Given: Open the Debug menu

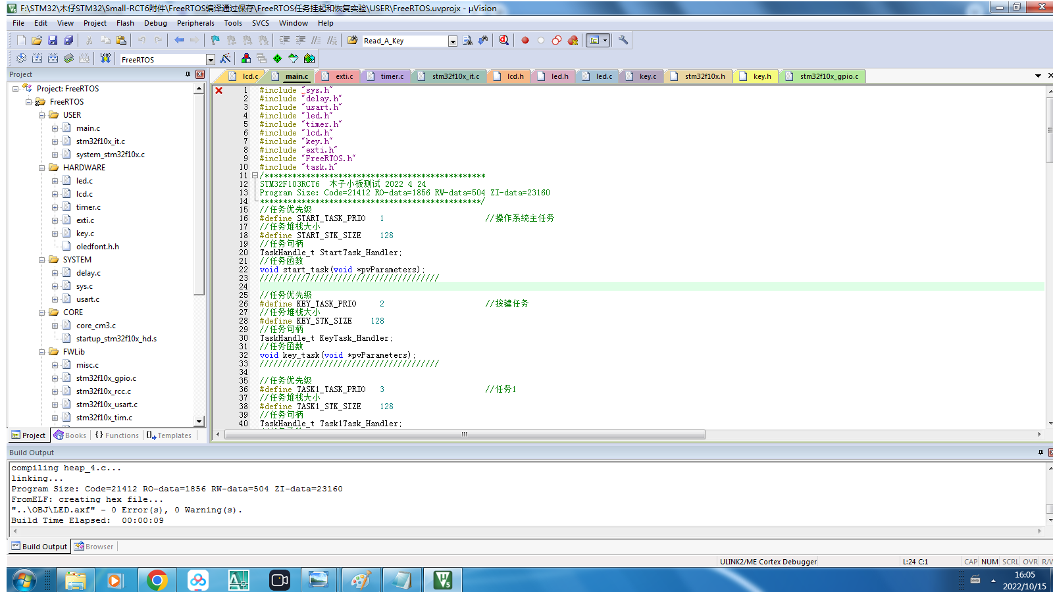Looking at the screenshot, I should coord(155,23).
